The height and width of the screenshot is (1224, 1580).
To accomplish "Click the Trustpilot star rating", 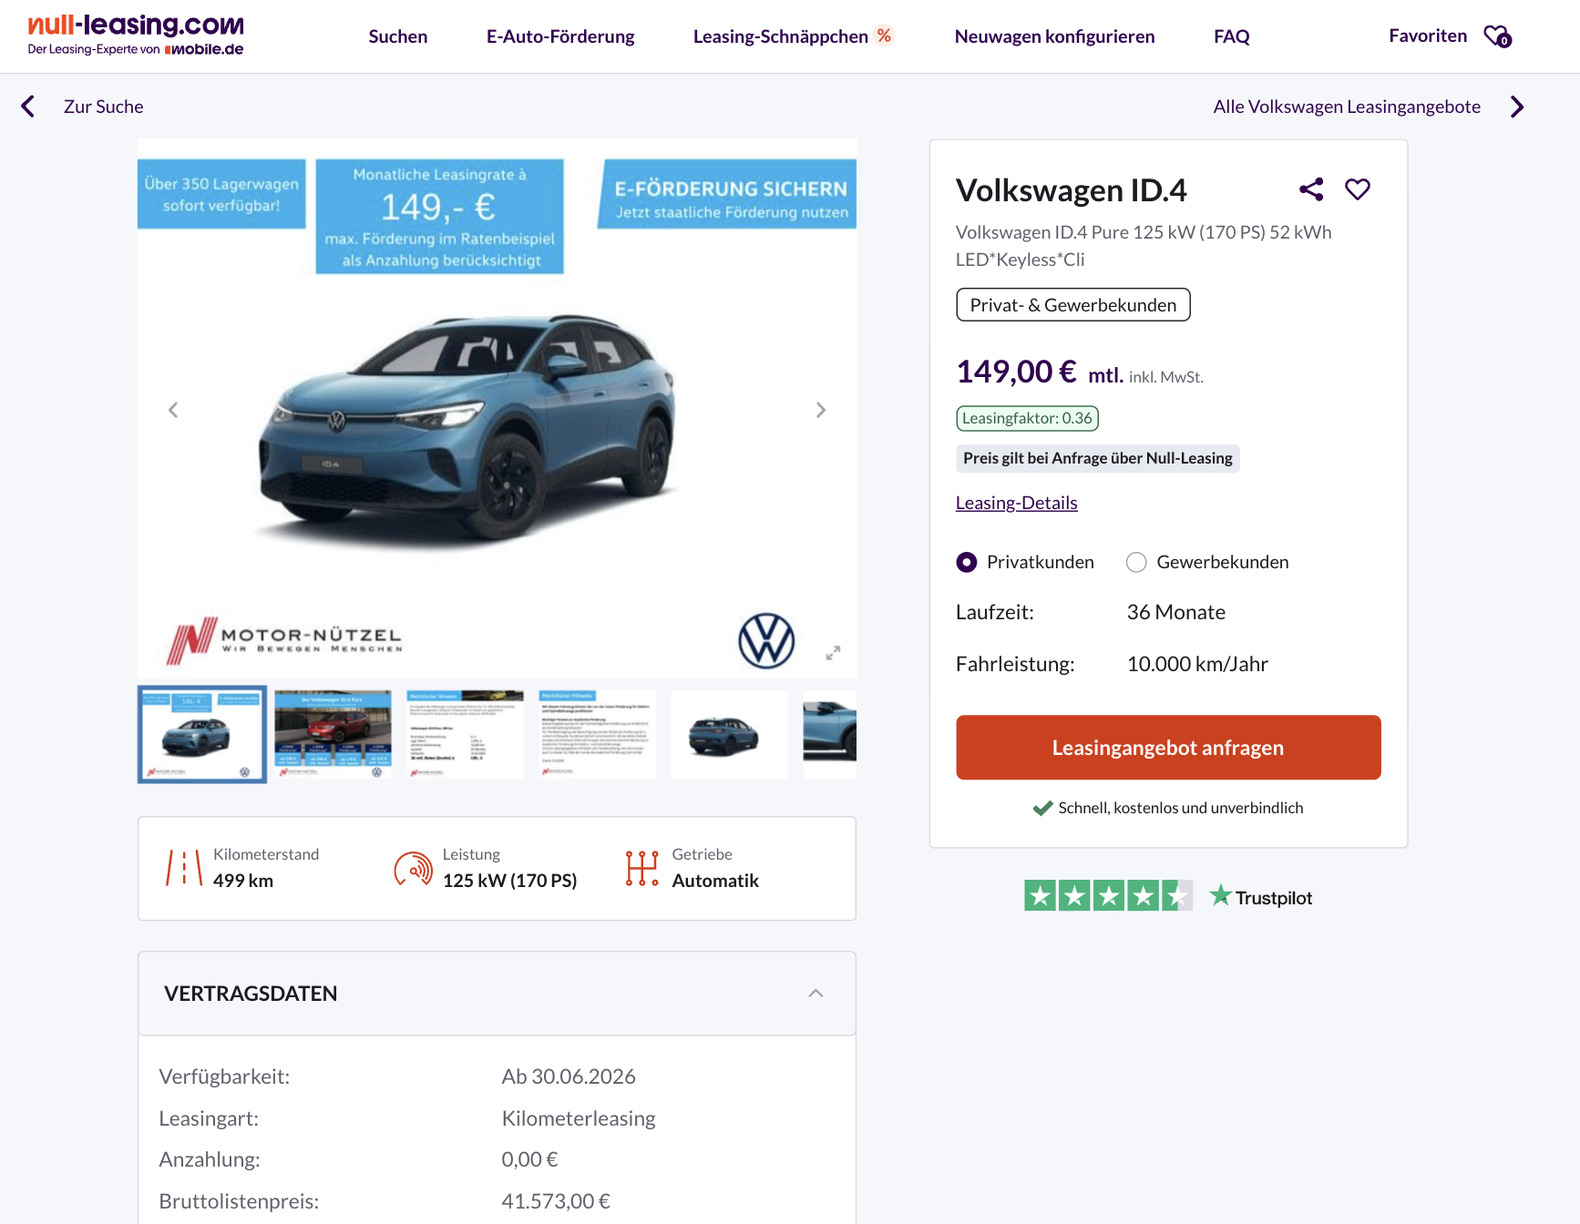I will 1108,896.
